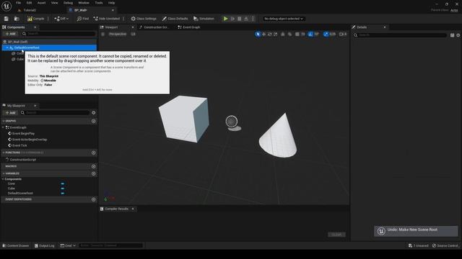Choose the Select objects mode

point(258,34)
